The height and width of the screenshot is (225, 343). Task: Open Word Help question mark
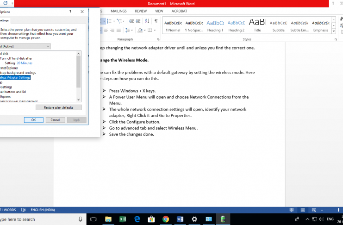click(333, 3)
